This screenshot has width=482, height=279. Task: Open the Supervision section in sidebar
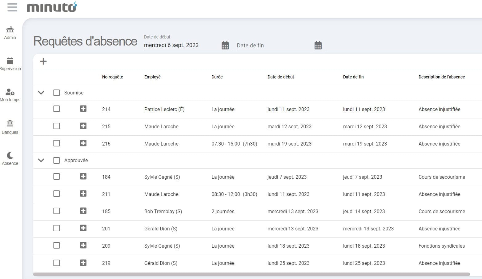coord(10,64)
